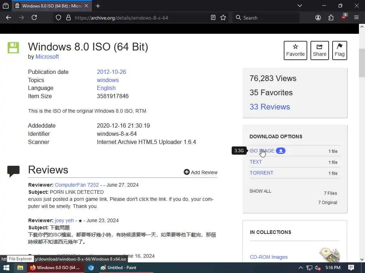
Task: Click the browser Search box
Action: (266, 18)
